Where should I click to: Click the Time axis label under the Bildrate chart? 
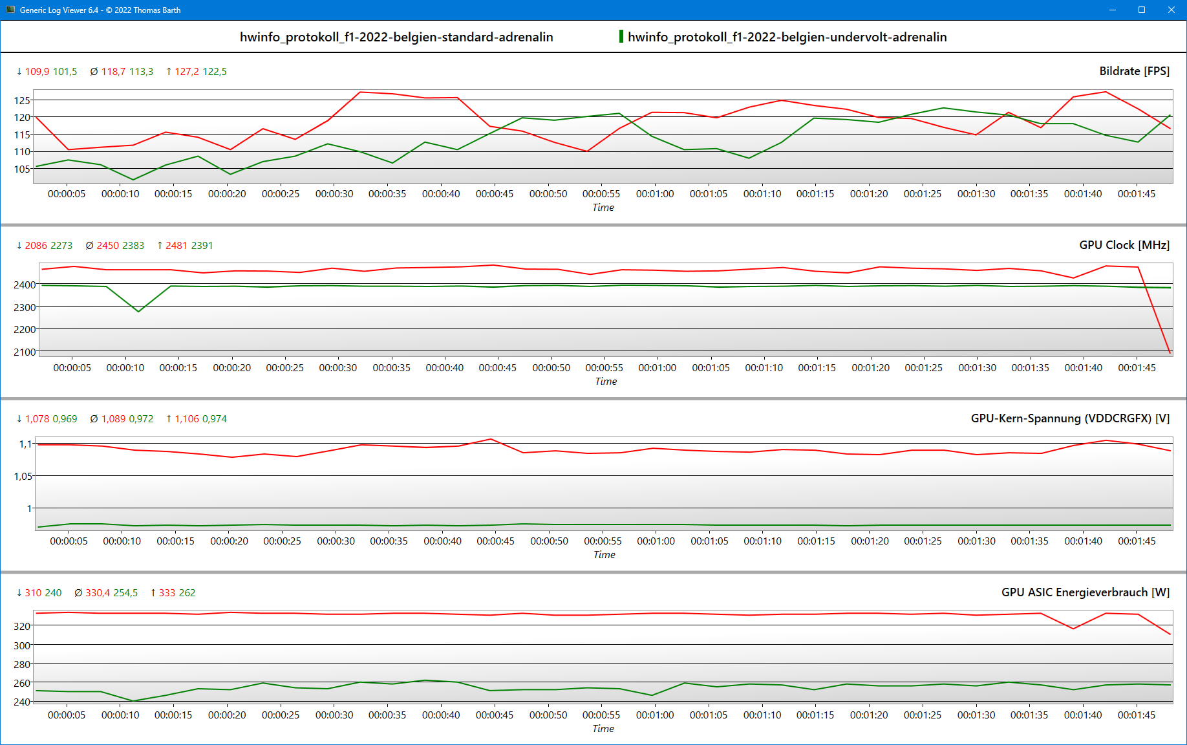click(x=603, y=208)
